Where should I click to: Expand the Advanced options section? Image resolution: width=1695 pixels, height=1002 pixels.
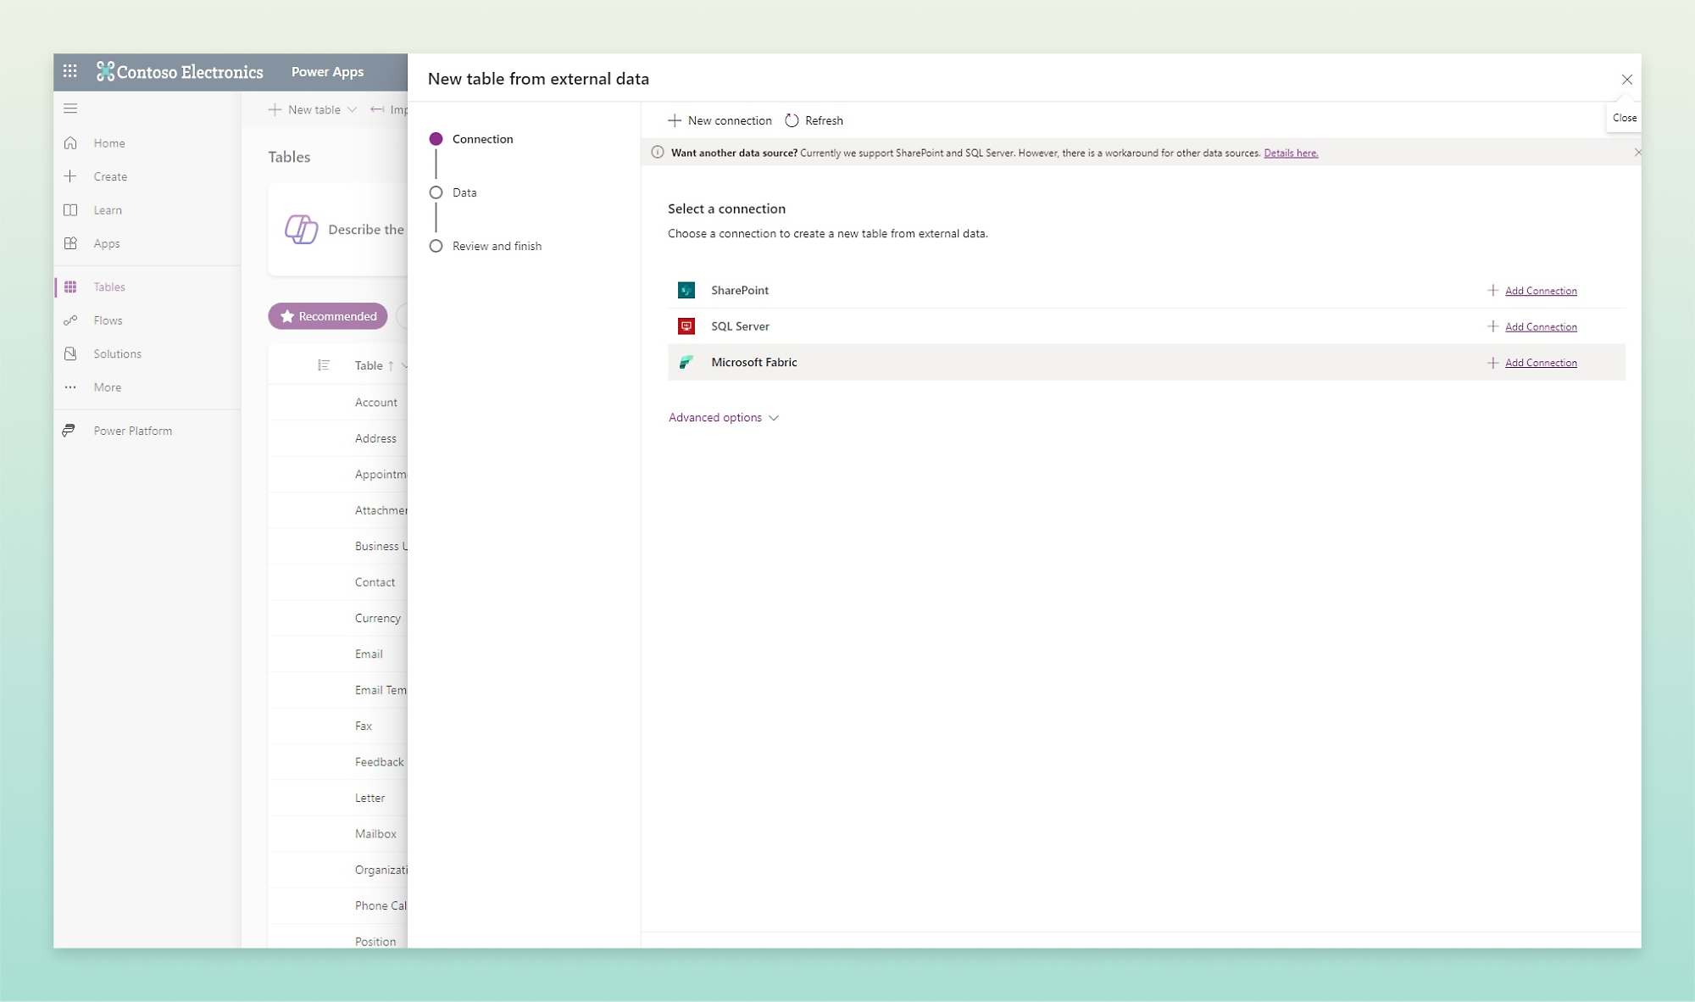(x=721, y=416)
